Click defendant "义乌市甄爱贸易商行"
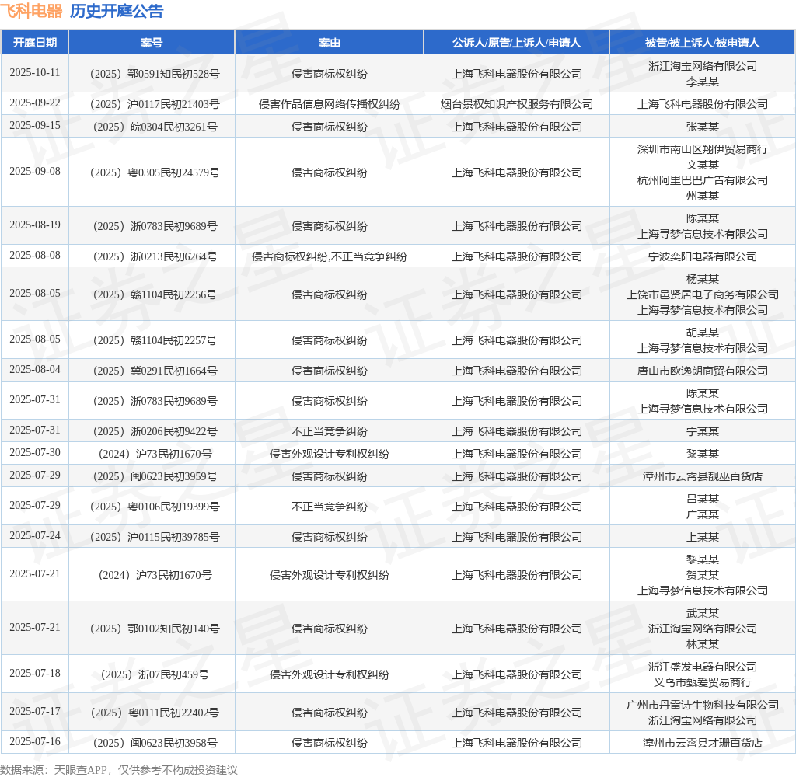 (703, 682)
